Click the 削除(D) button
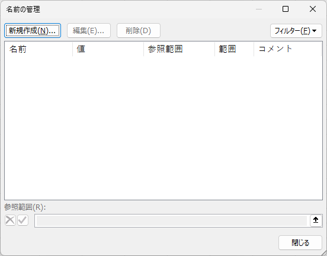The image size is (327, 256). [x=139, y=31]
